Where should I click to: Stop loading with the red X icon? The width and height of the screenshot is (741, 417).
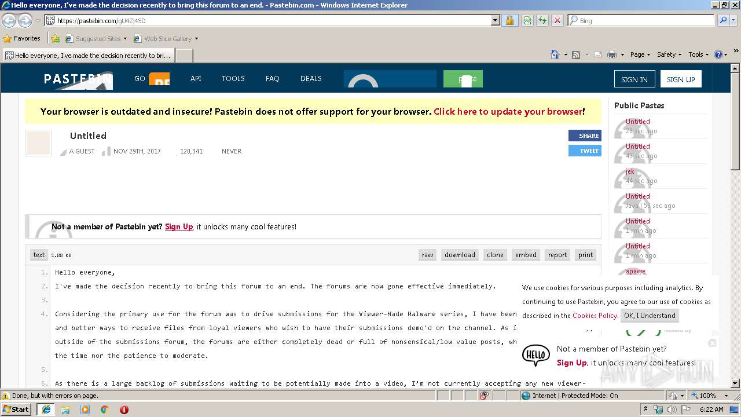pyautogui.click(x=557, y=20)
